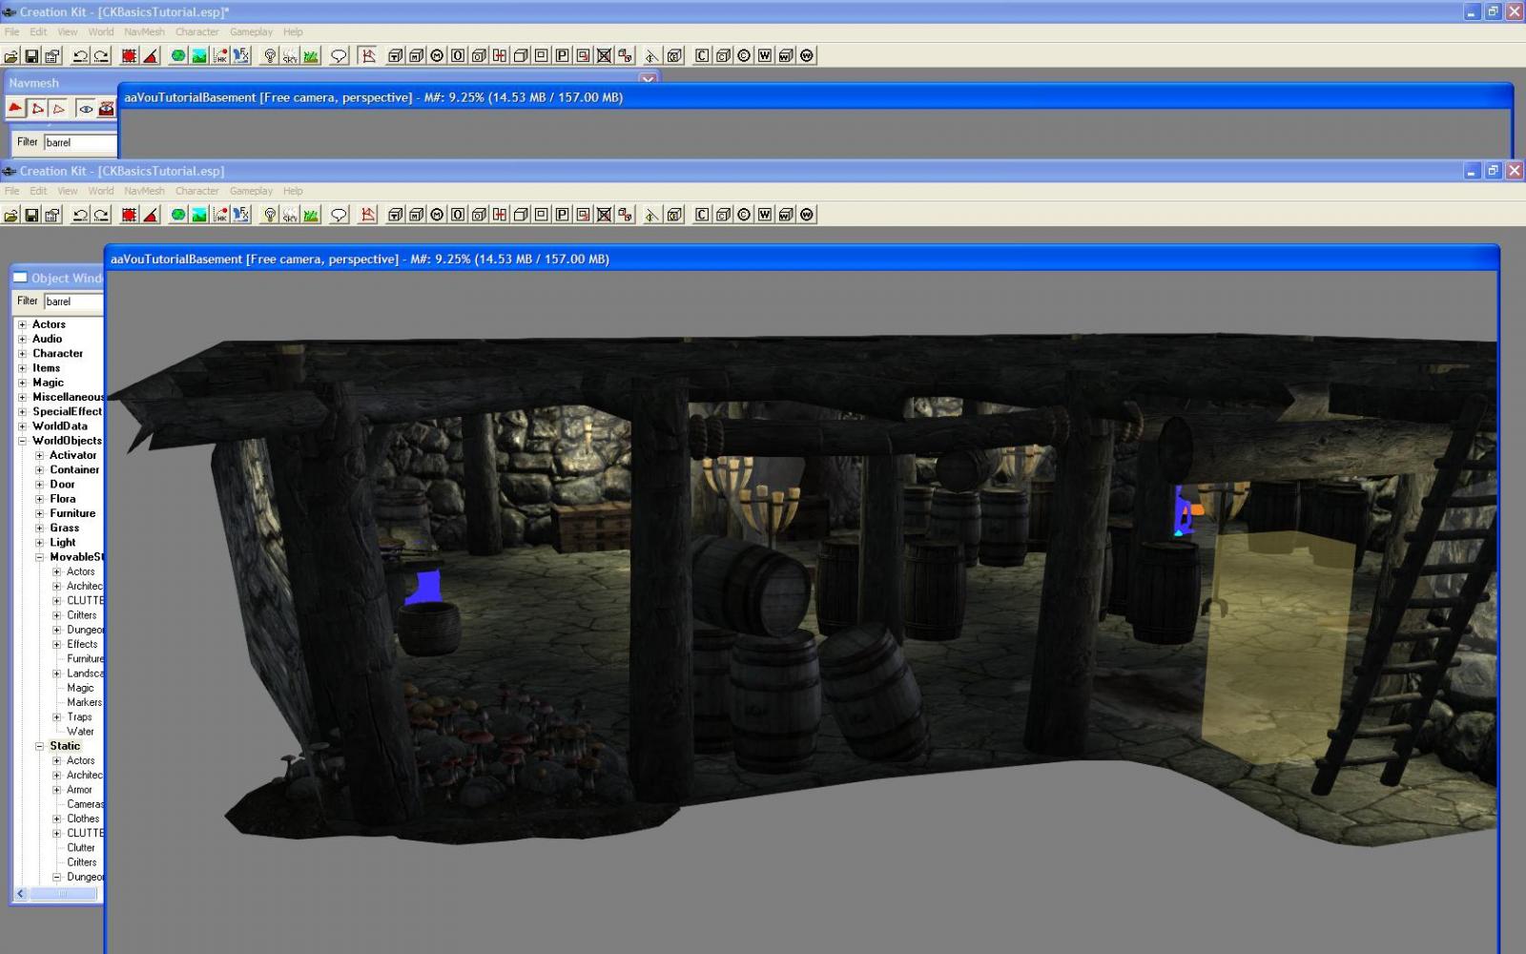Click left arrow of Object Window scrollbar
This screenshot has height=954, width=1526.
pos(21,894)
